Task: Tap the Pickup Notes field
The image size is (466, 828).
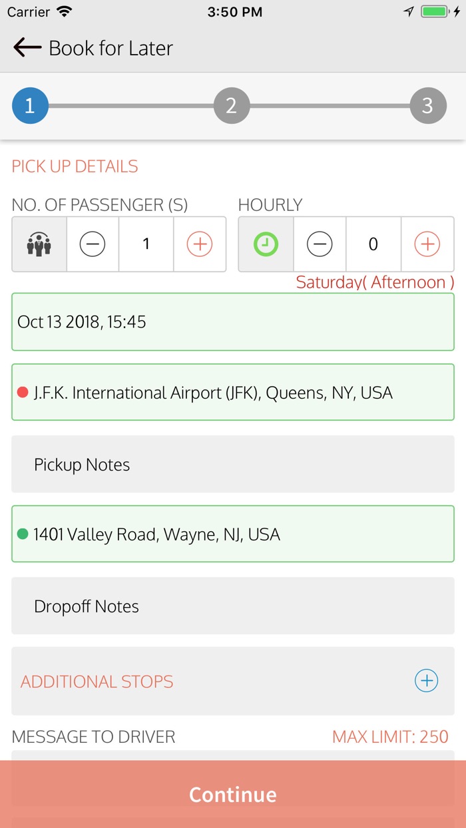Action: (233, 465)
